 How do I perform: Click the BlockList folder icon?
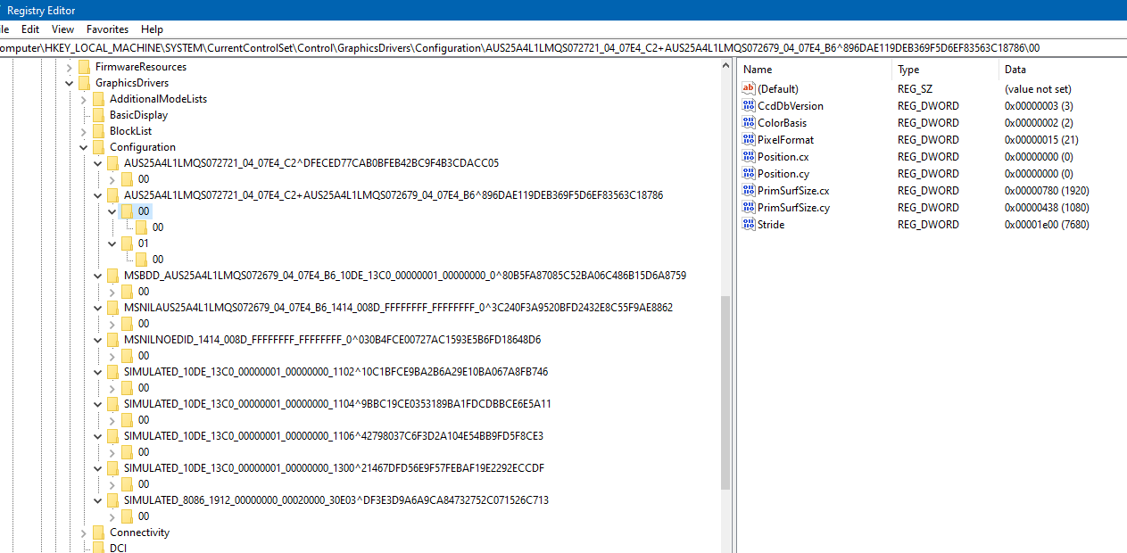tap(98, 131)
